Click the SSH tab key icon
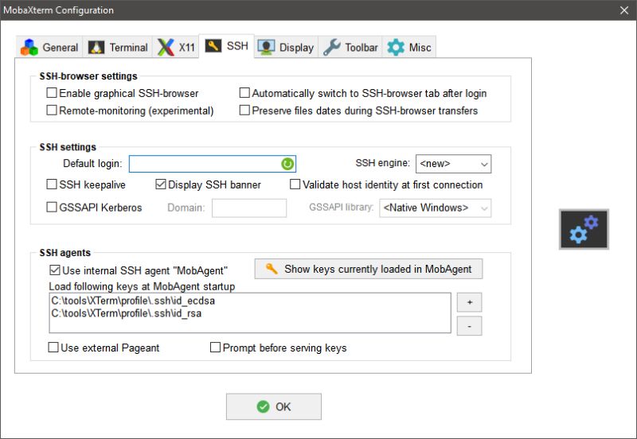 [213, 45]
